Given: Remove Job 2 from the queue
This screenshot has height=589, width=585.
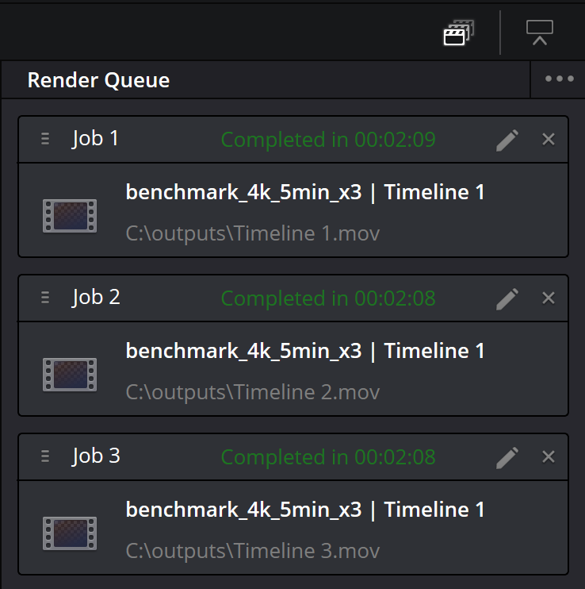Looking at the screenshot, I should pyautogui.click(x=549, y=298).
